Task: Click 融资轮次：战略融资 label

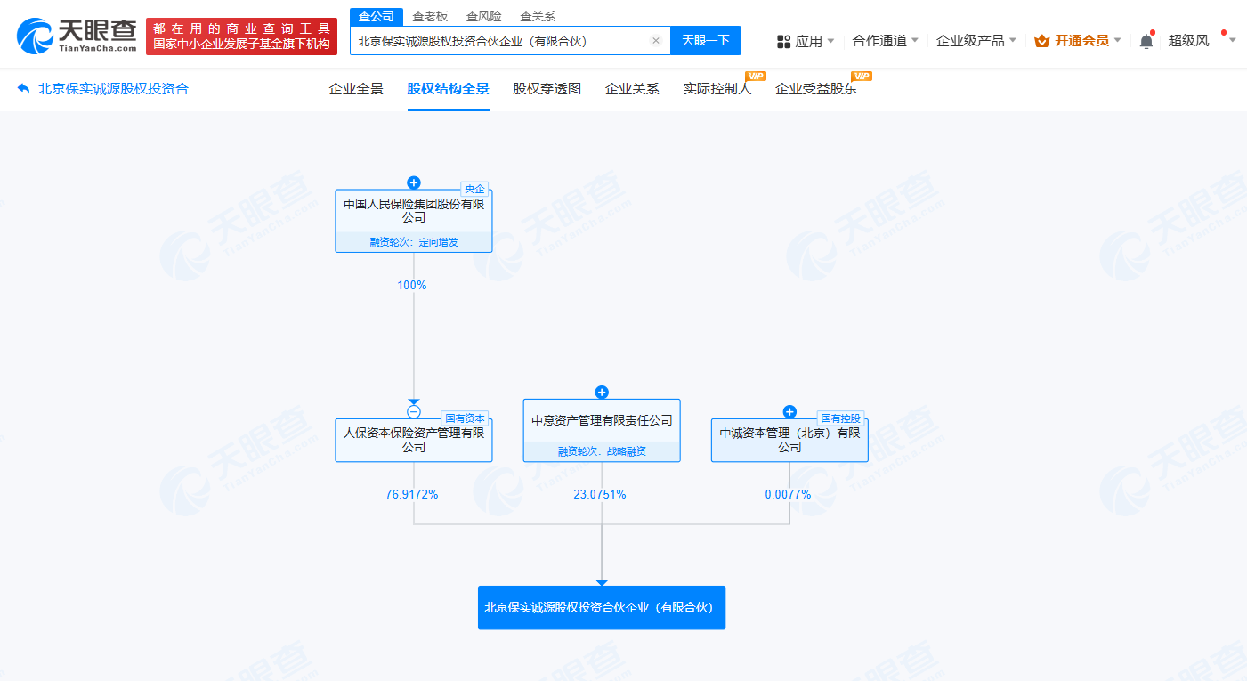Action: (x=602, y=451)
